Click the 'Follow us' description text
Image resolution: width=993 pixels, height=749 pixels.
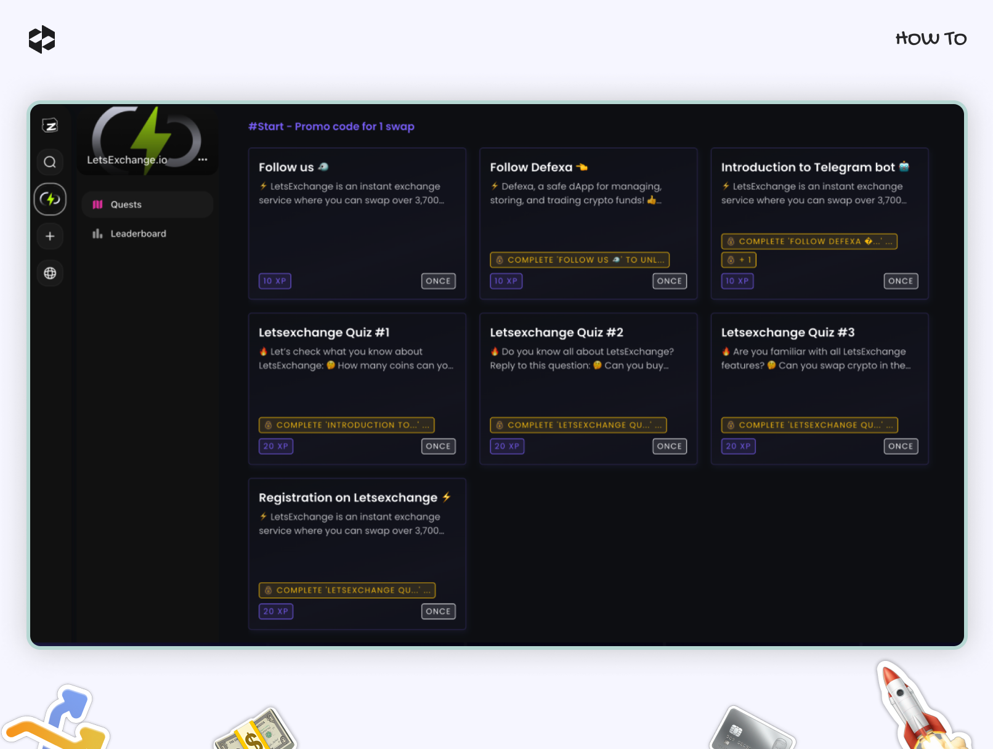tap(351, 193)
